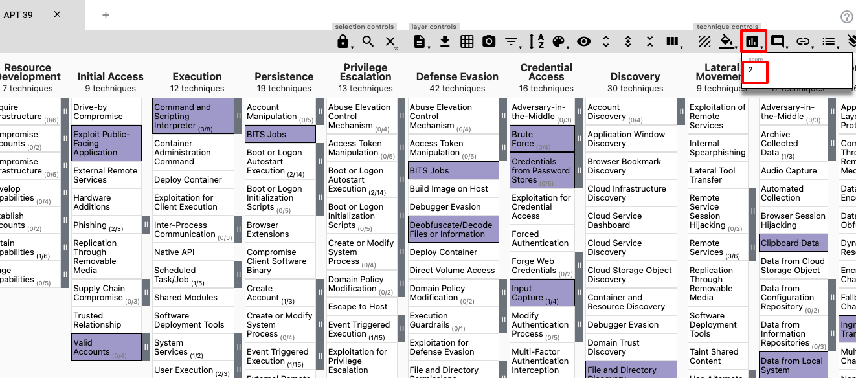Set metadata on selected techniques
Viewport: 856px width, 378px height.
click(829, 41)
